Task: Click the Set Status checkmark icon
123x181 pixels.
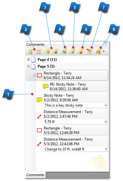Action: (x=72, y=52)
